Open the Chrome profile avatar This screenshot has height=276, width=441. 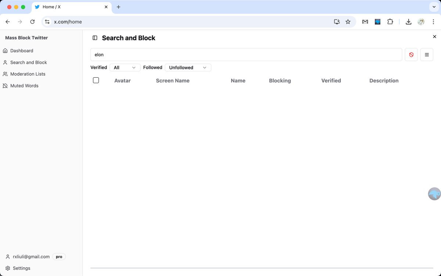click(x=421, y=22)
